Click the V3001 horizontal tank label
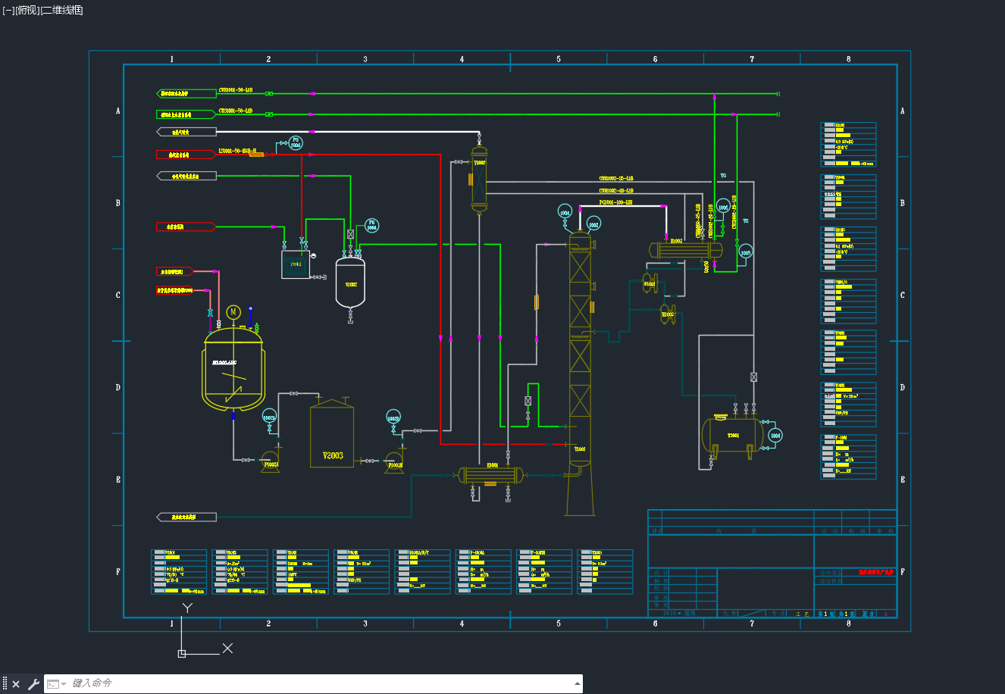This screenshot has height=694, width=1005. click(x=733, y=436)
